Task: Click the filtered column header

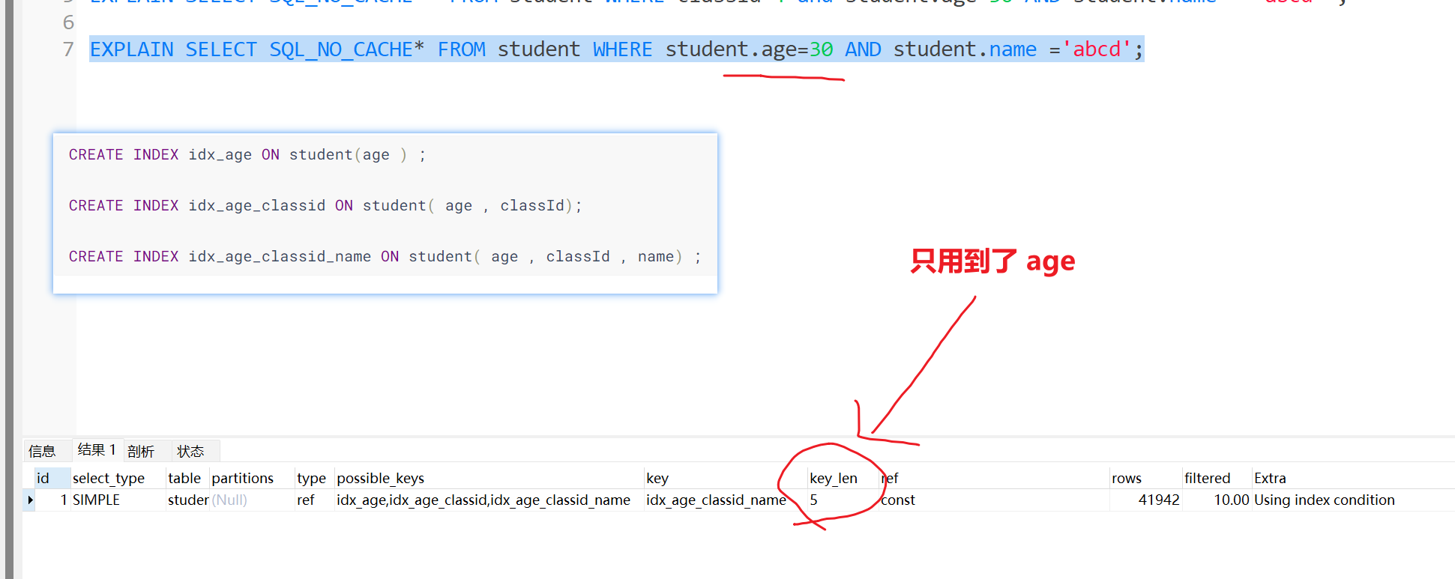Action: 1207,478
